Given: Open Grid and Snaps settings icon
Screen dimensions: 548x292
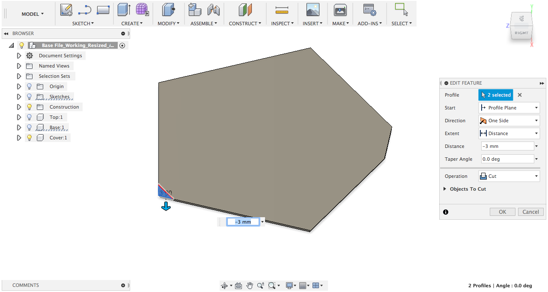Looking at the screenshot, I should (303, 286).
